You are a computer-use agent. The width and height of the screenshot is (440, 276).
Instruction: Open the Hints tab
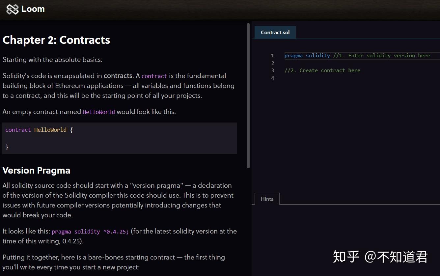[267, 199]
